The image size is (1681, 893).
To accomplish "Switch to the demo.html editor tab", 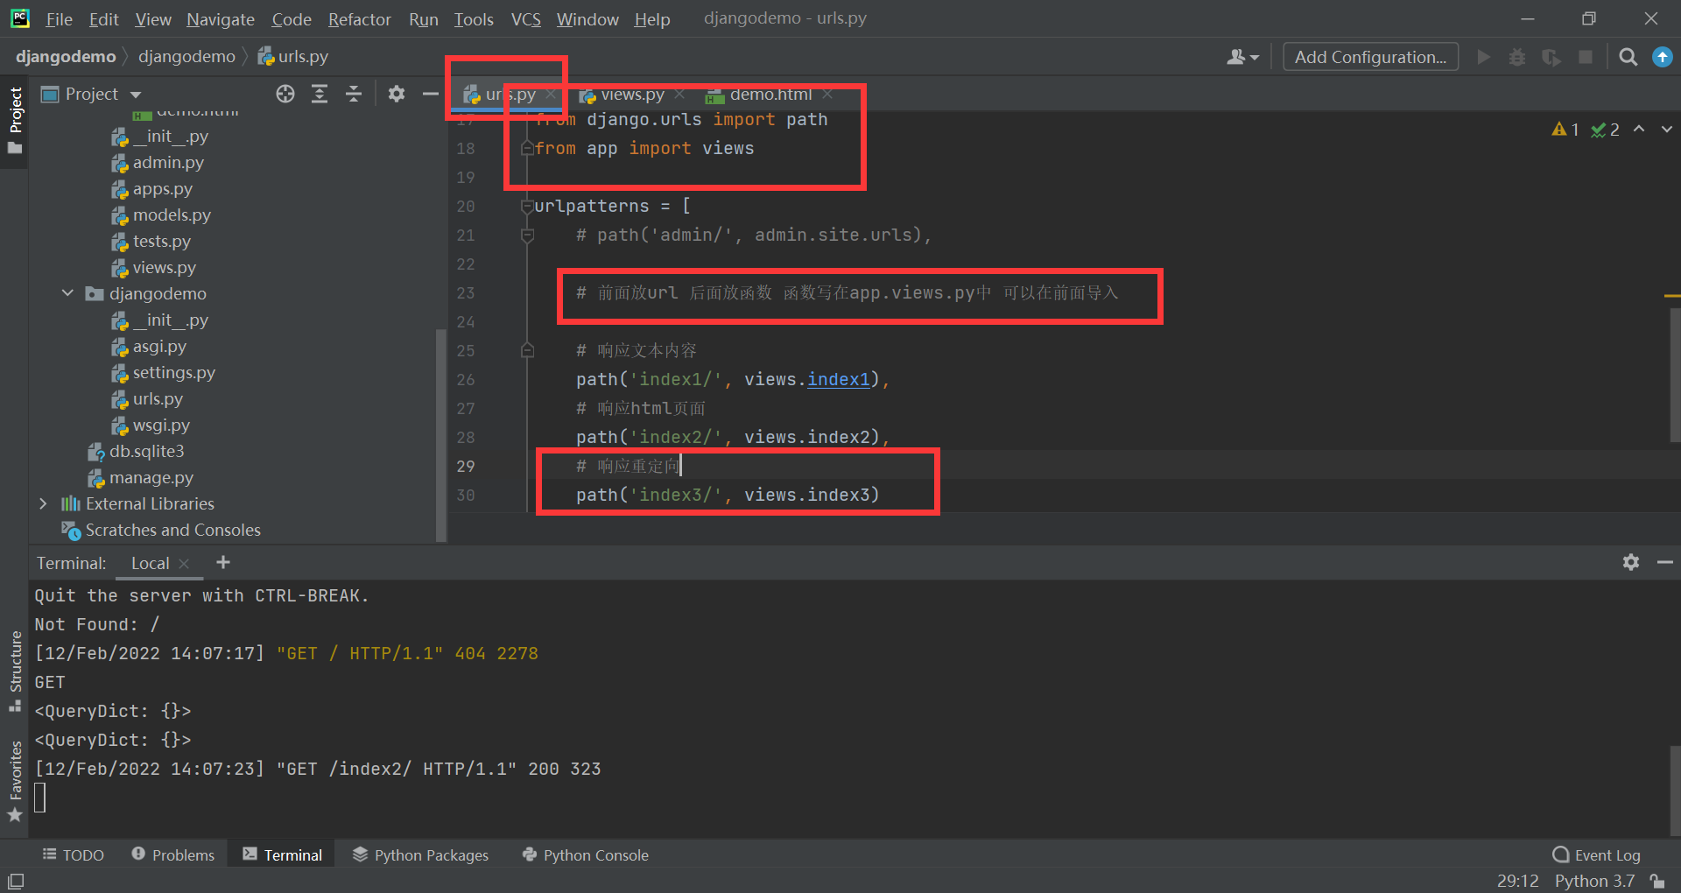I will [x=770, y=95].
